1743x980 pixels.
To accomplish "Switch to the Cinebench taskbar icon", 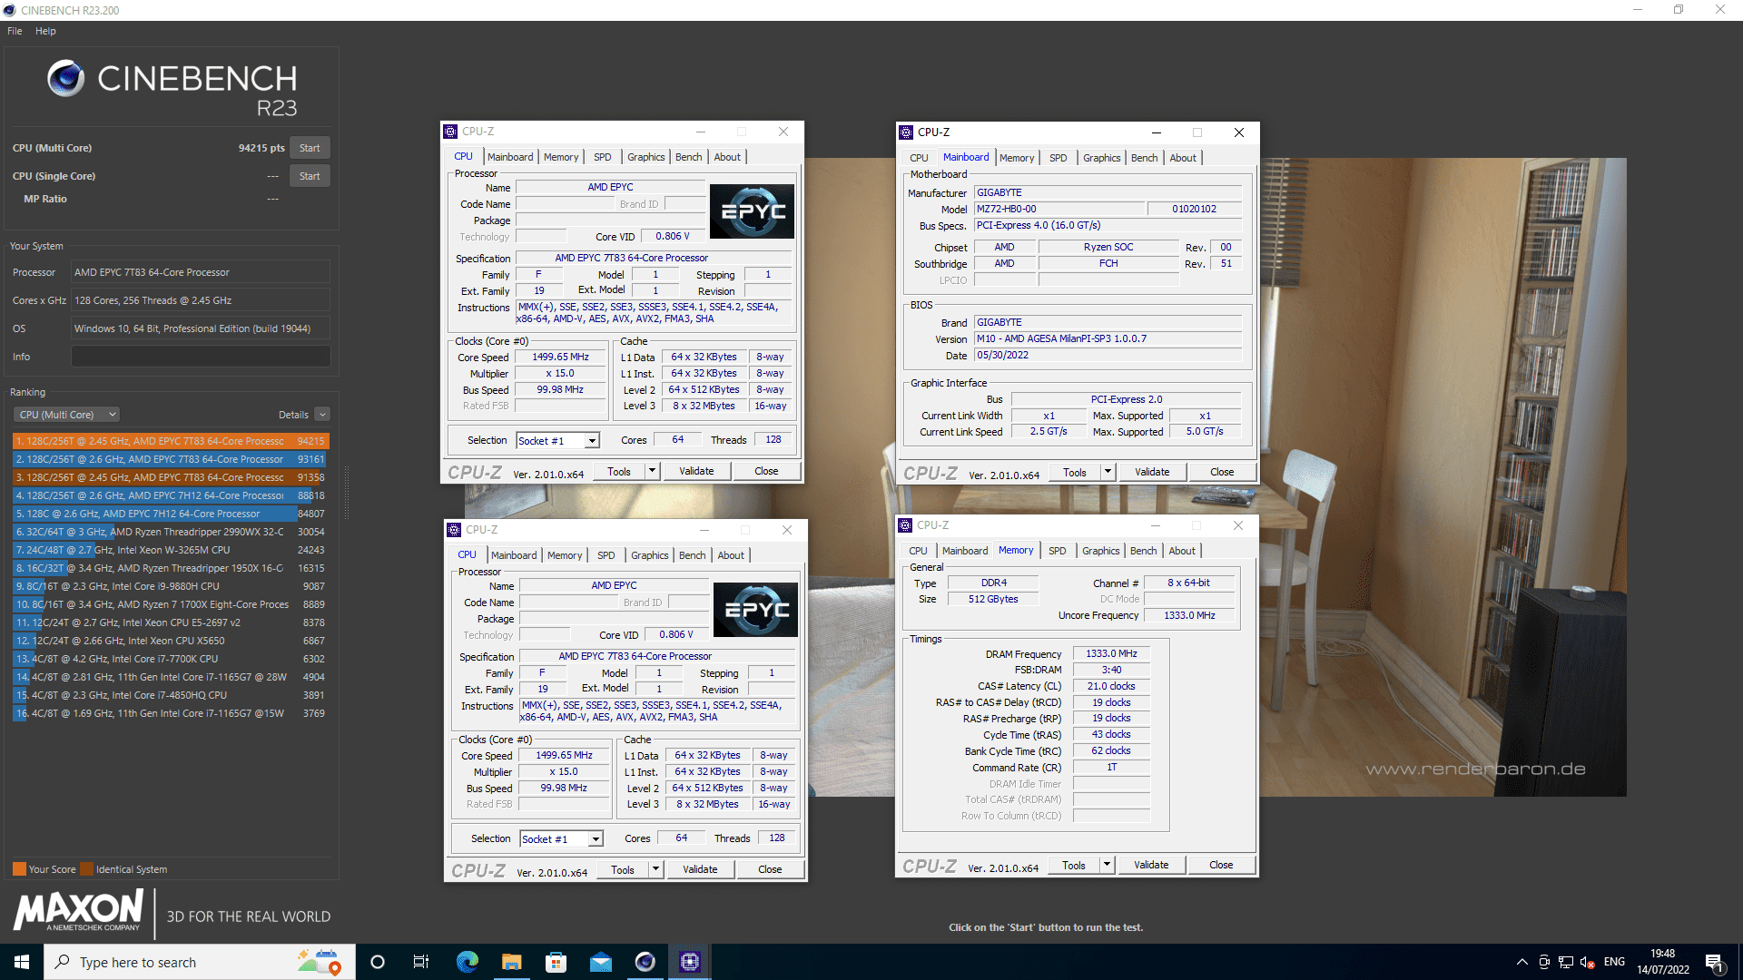I will point(645,962).
